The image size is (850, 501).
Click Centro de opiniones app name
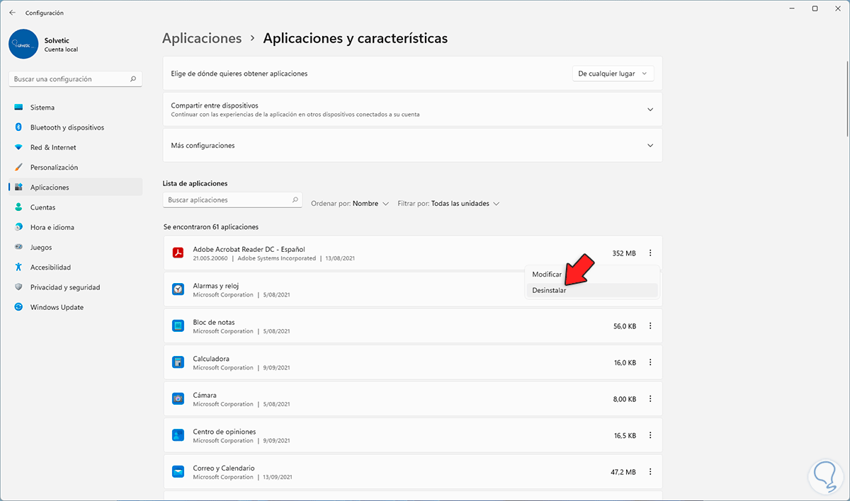pyautogui.click(x=225, y=432)
